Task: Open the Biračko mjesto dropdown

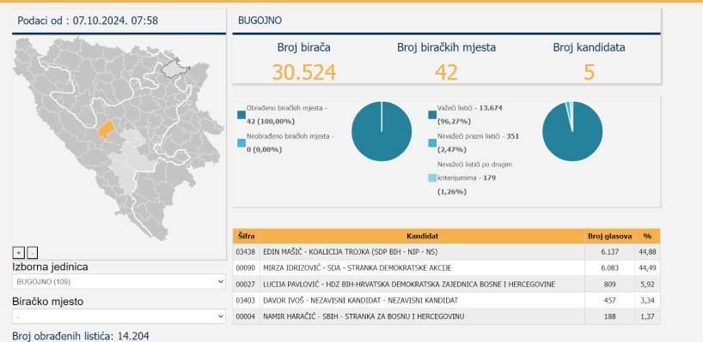Action: coord(119,316)
